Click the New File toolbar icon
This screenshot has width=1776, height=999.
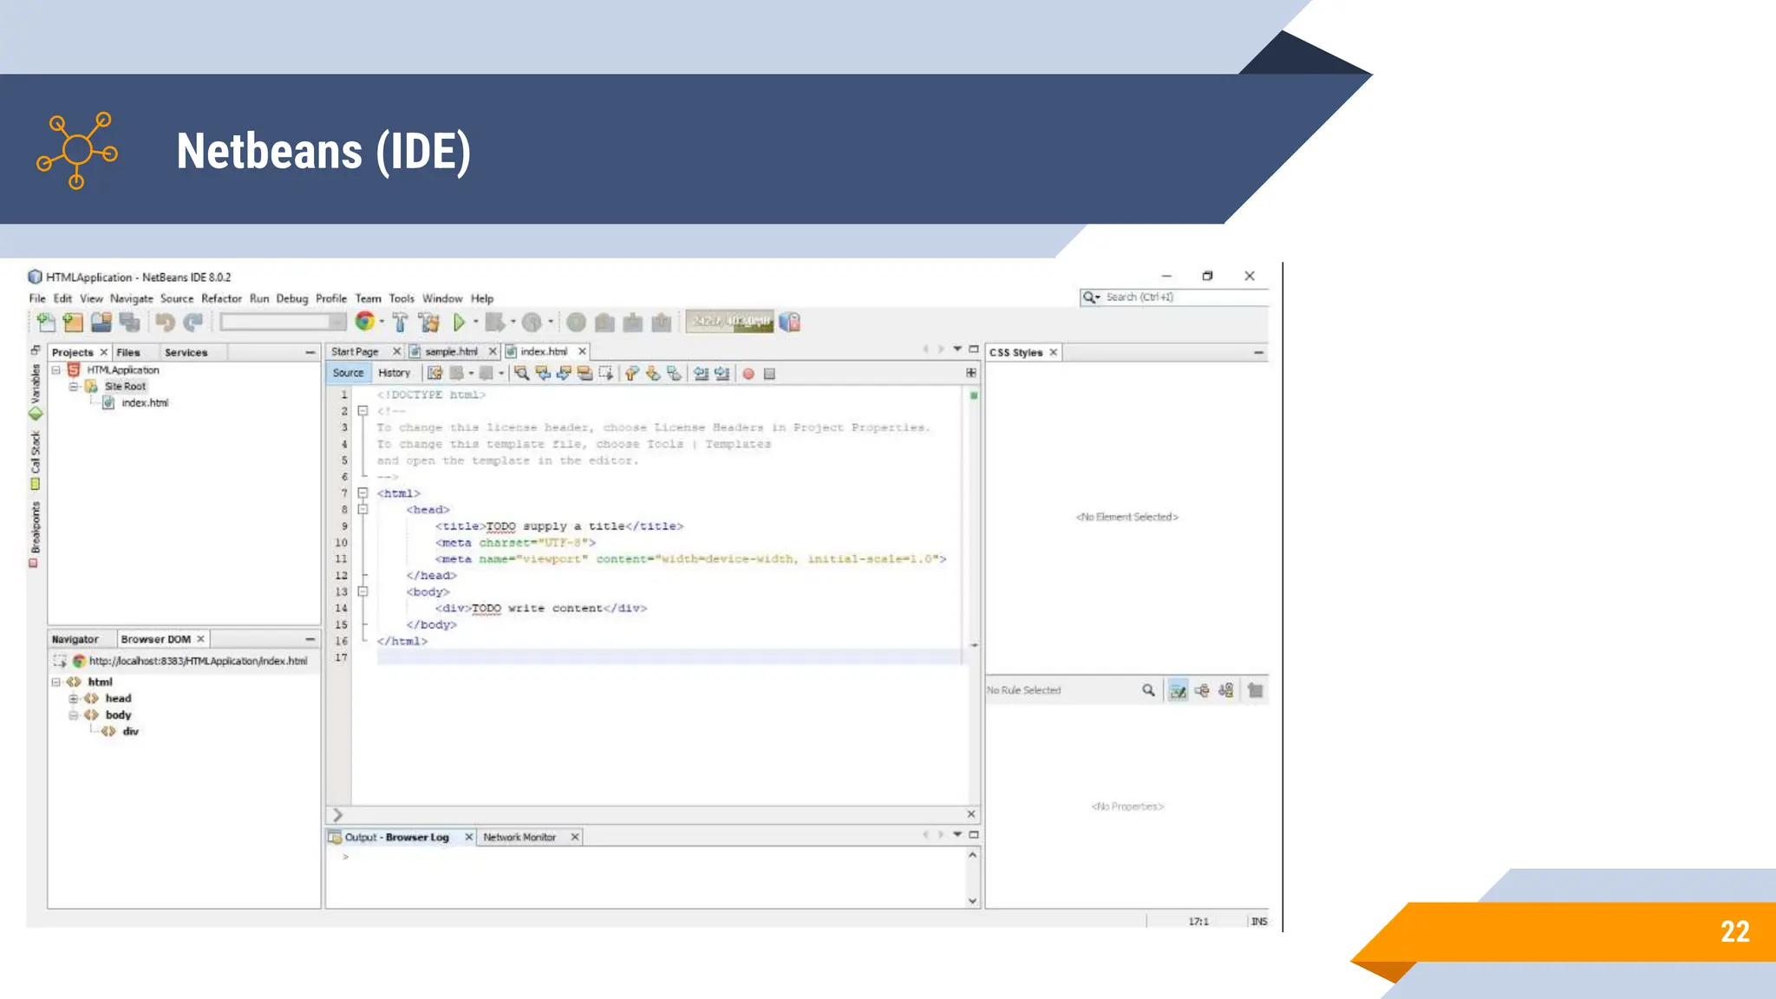click(x=46, y=323)
